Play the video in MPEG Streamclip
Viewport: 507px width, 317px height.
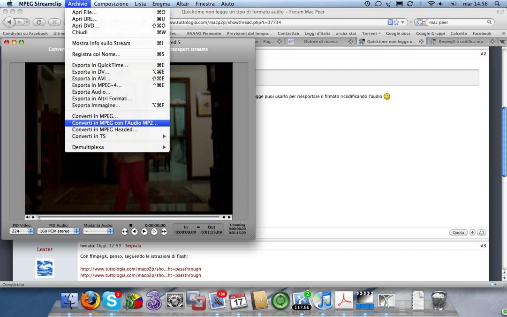(x=144, y=231)
